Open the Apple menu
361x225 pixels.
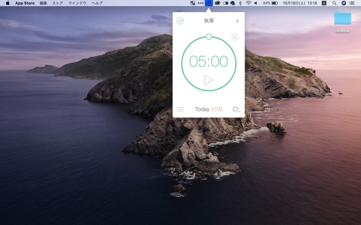click(x=7, y=3)
